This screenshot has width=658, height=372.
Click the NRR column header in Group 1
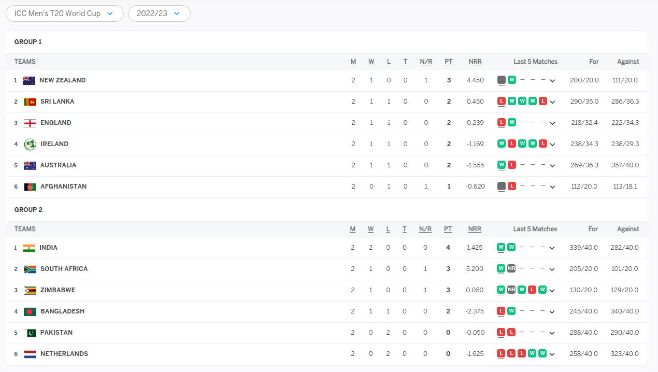[x=475, y=62]
